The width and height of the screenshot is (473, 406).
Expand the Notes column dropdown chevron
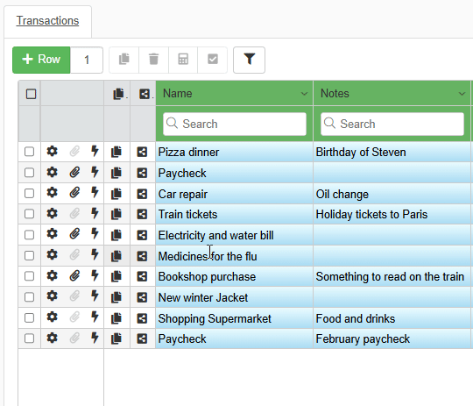click(462, 94)
